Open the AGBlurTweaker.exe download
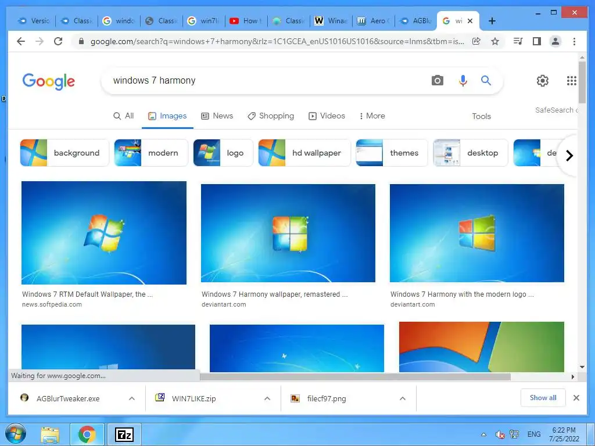This screenshot has width=595, height=446. tap(68, 398)
